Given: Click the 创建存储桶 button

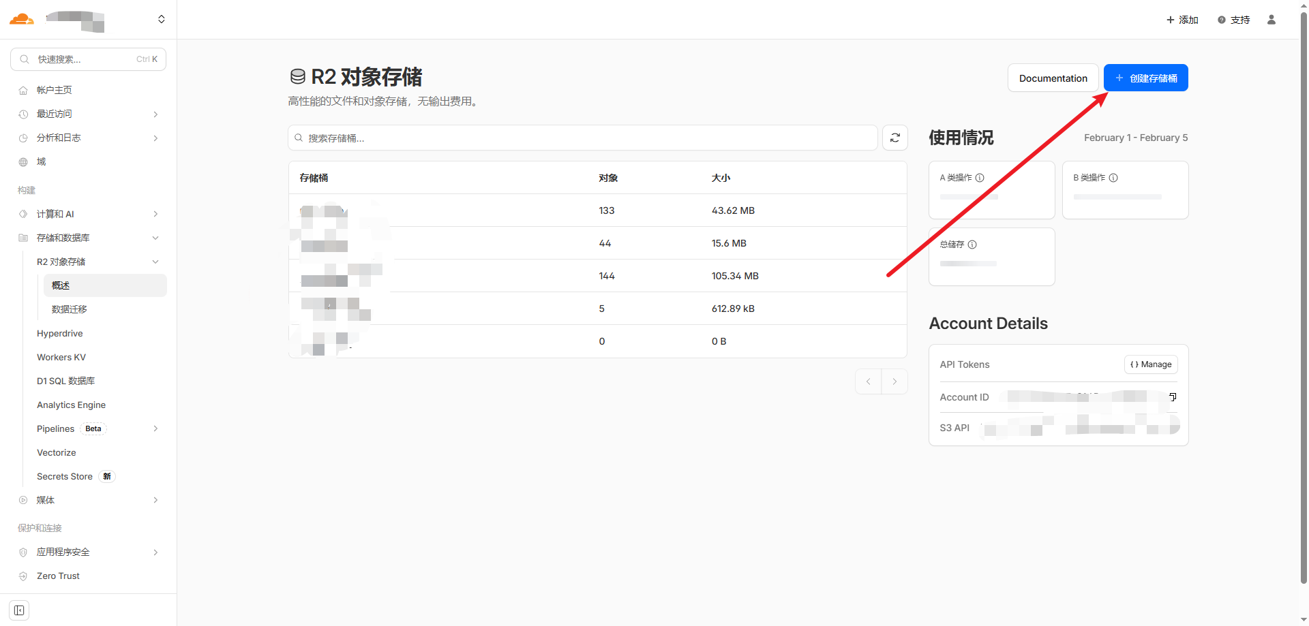Looking at the screenshot, I should pyautogui.click(x=1146, y=78).
